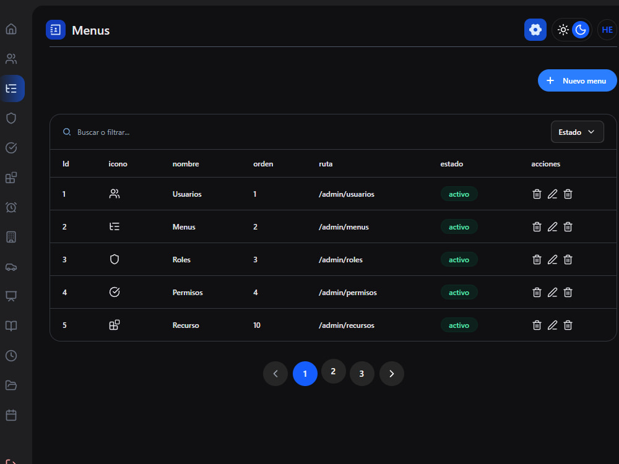This screenshot has height=464, width=619.
Task: Open the Users icon in the sidebar
Action: point(11,59)
